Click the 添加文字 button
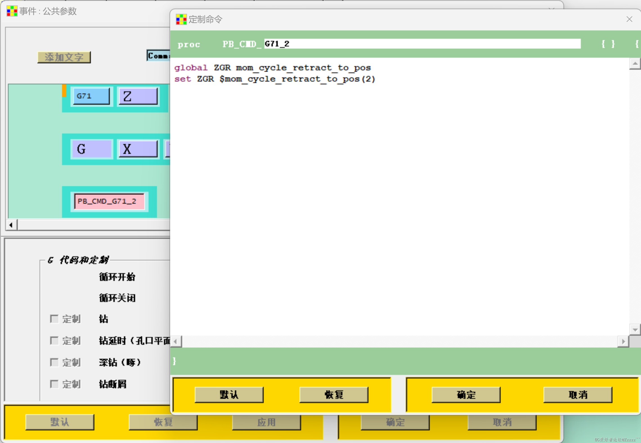 [64, 57]
